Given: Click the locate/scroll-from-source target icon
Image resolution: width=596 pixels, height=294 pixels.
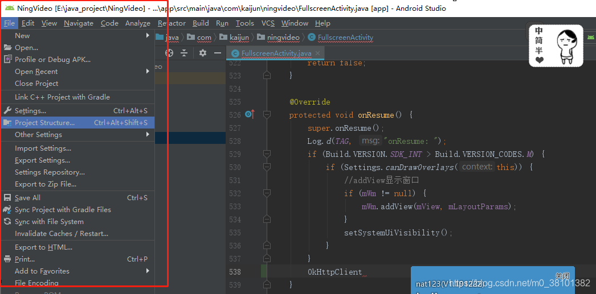Looking at the screenshot, I should click(170, 53).
